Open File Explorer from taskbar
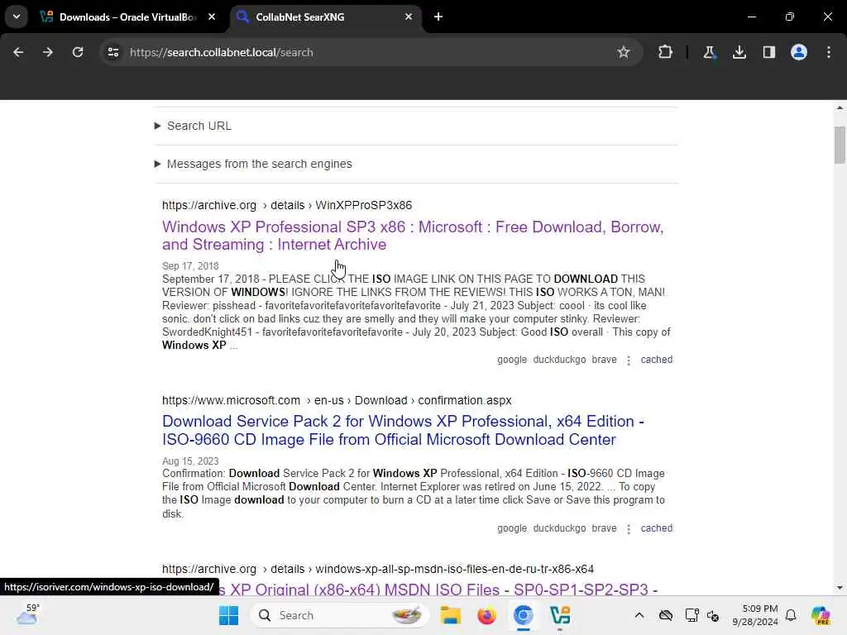847x635 pixels. 450,615
